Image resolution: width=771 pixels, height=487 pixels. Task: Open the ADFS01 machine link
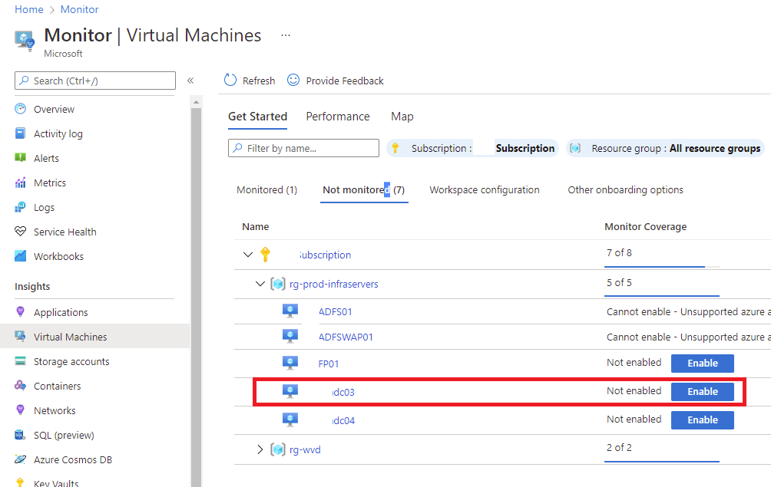tap(336, 311)
